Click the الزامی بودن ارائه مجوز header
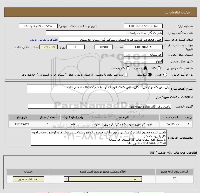200x193 pixels. [174, 171]
